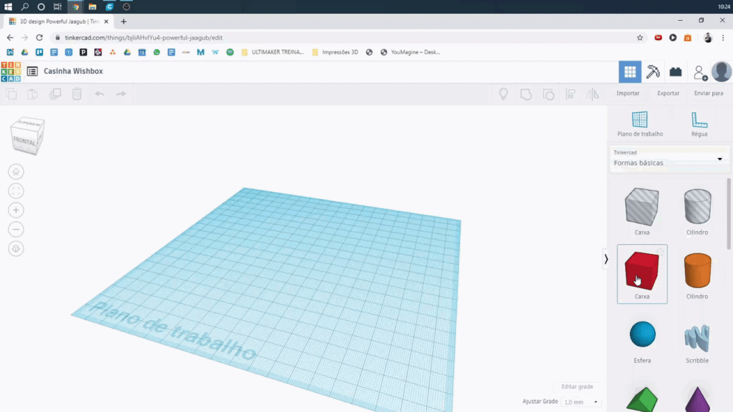Close the 3D design Powerful Jaagub tab
Viewport: 733px width, 412px height.
coord(106,22)
